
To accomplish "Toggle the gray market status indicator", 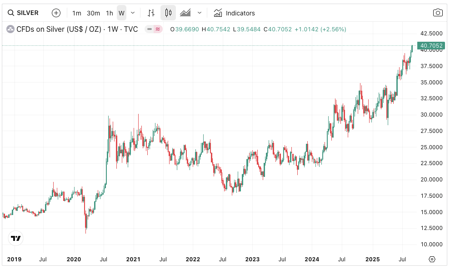I will 149,29.
